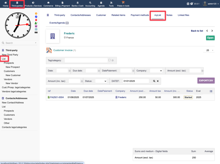Expand the admin123 user menu
The image size is (220, 164).
point(210,4)
